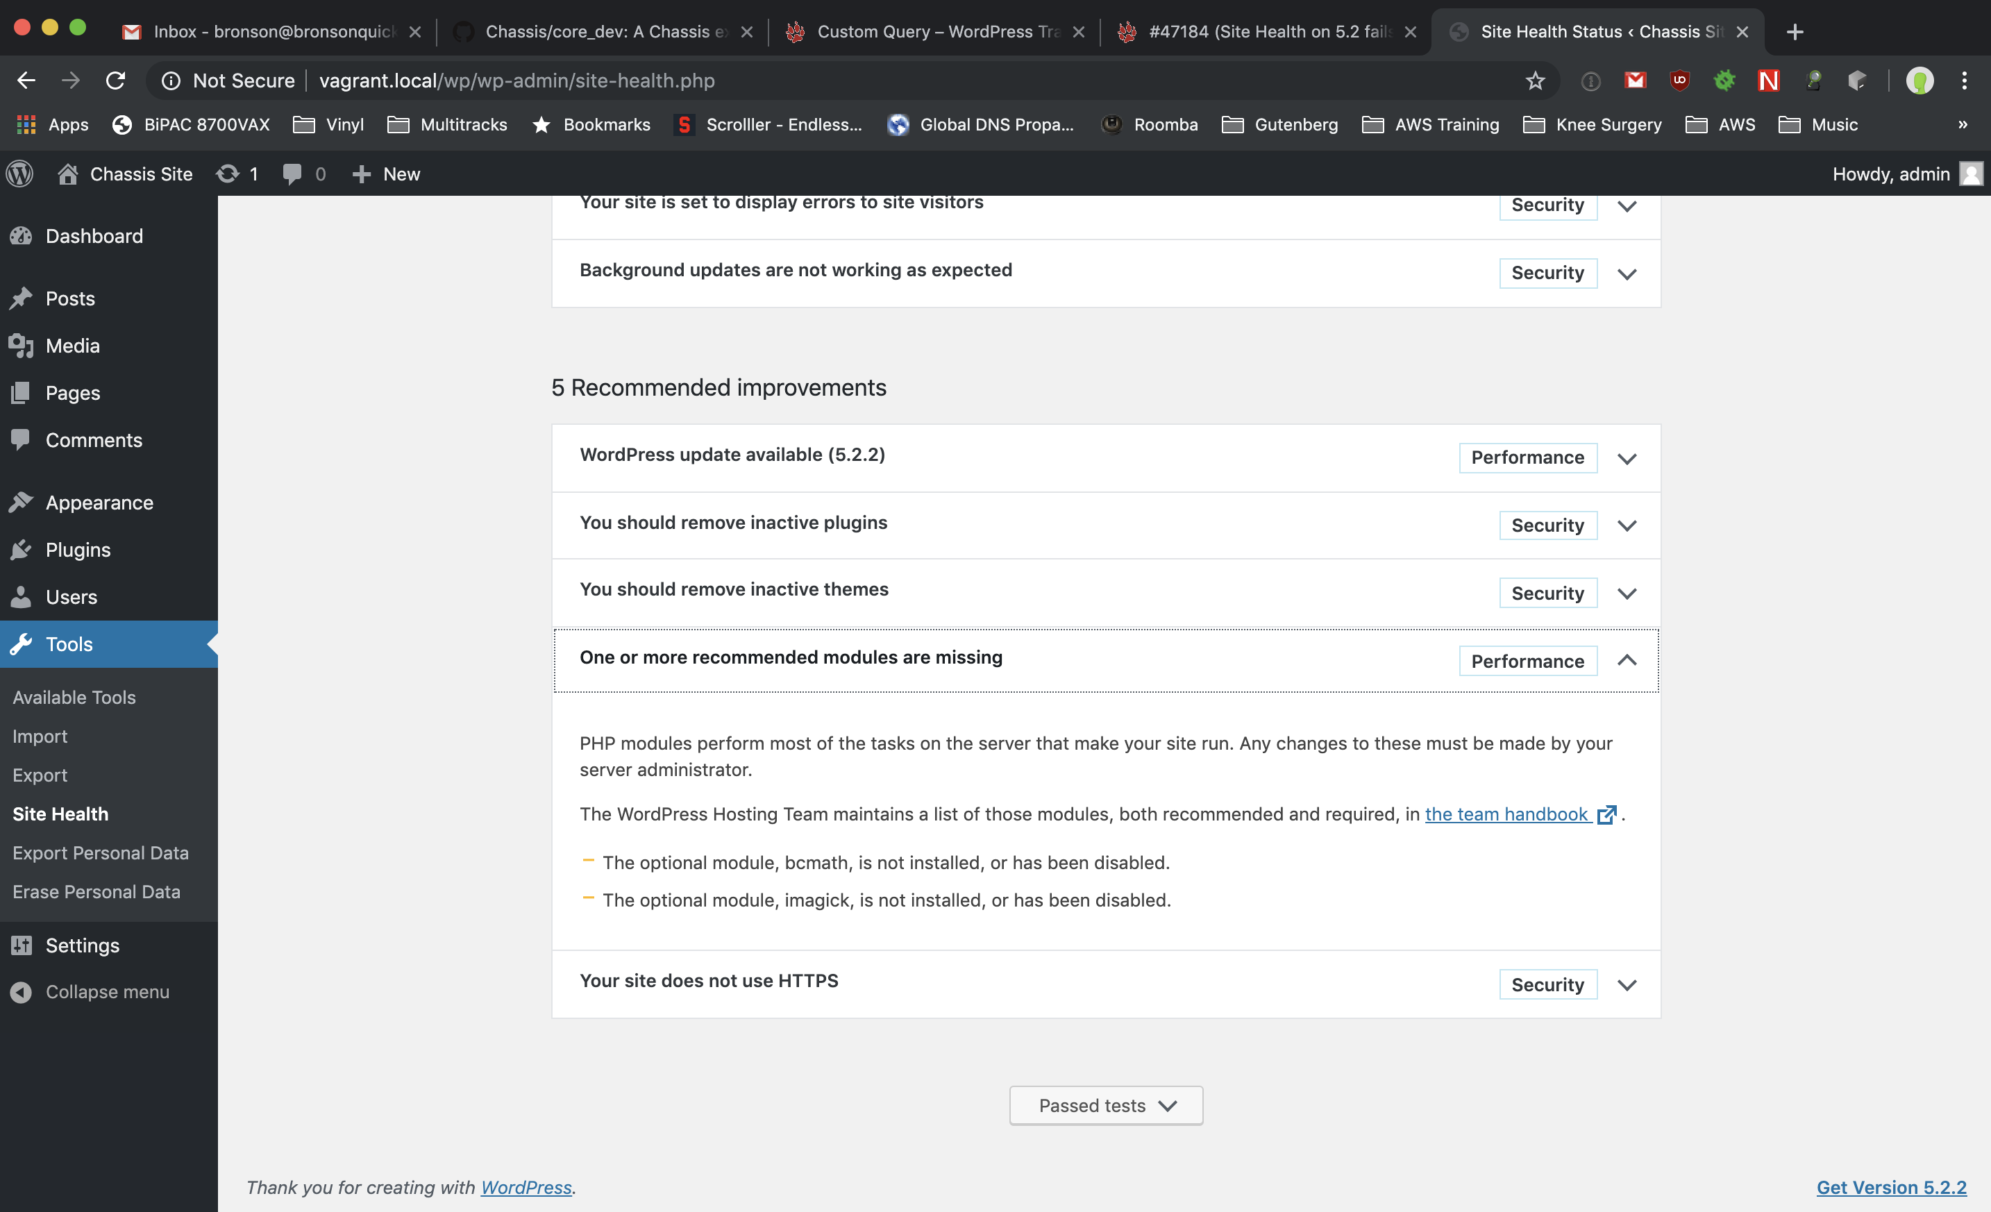Reload the page with the refresh button
Screen dimensions: 1991x1212
pyautogui.click(x=115, y=81)
